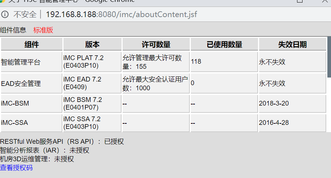Click 永不失效 in the 智能管理平台 row
Viewport: 331px width, 178px height.
[x=272, y=62]
